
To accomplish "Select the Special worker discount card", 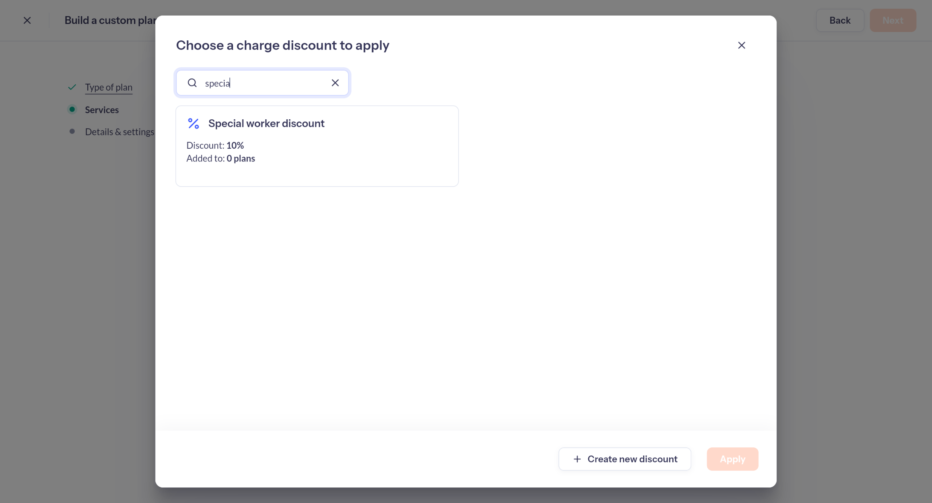I will tap(317, 146).
